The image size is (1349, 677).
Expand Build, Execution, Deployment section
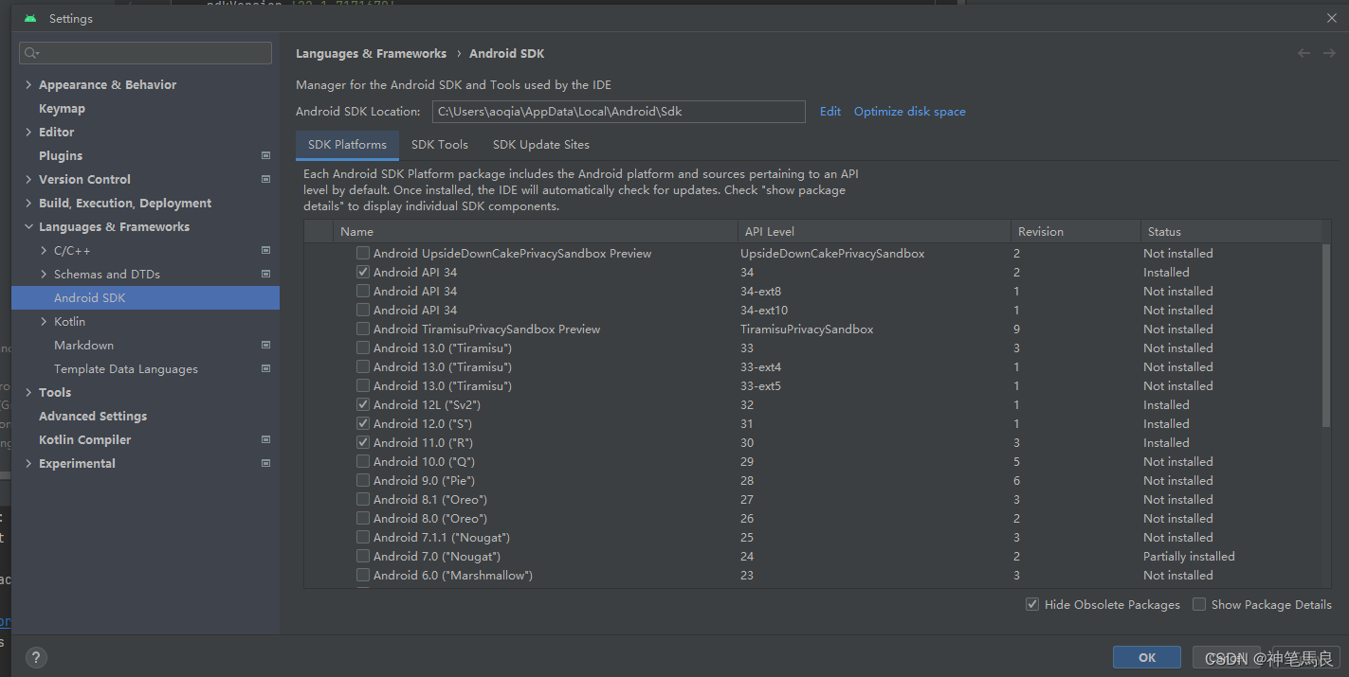pyautogui.click(x=28, y=203)
